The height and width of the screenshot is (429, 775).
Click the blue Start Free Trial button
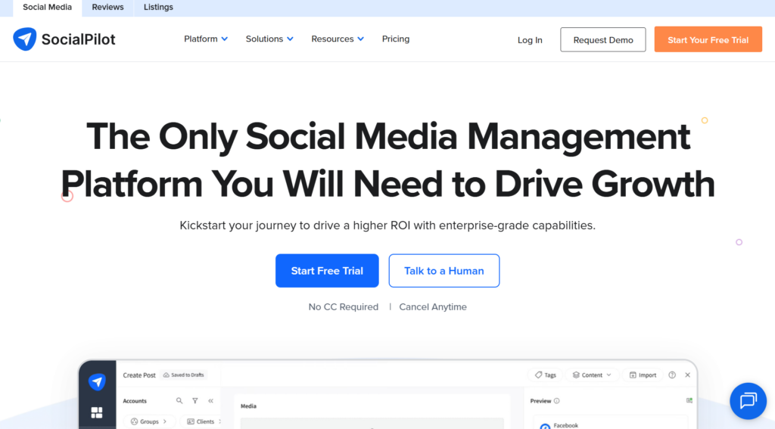pyautogui.click(x=327, y=271)
